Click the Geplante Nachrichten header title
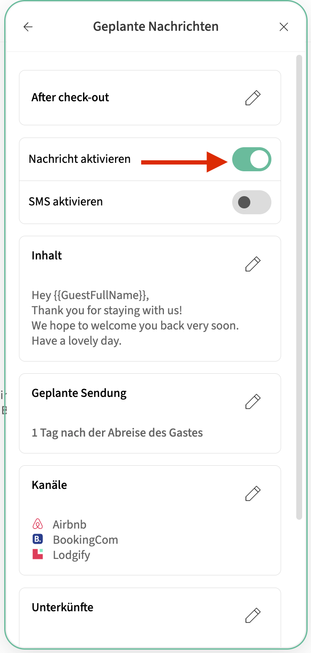Image resolution: width=311 pixels, height=653 pixels. point(155,27)
